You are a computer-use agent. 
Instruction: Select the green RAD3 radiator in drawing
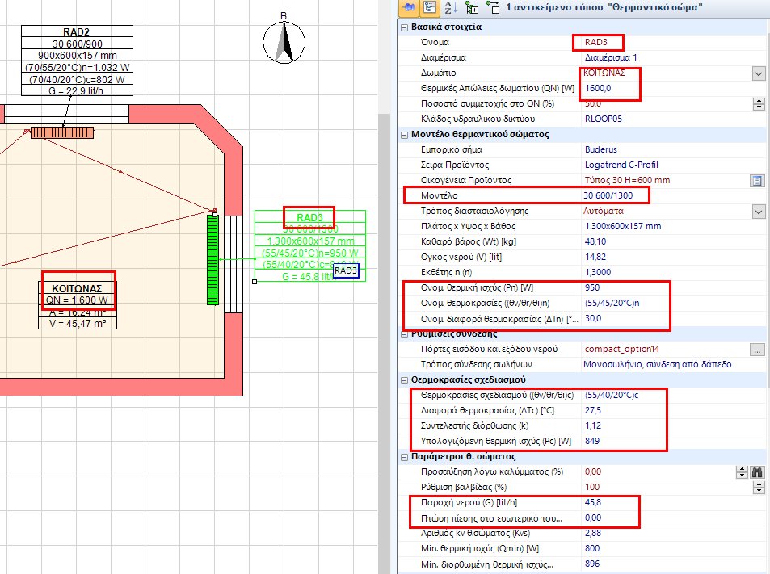(212, 259)
